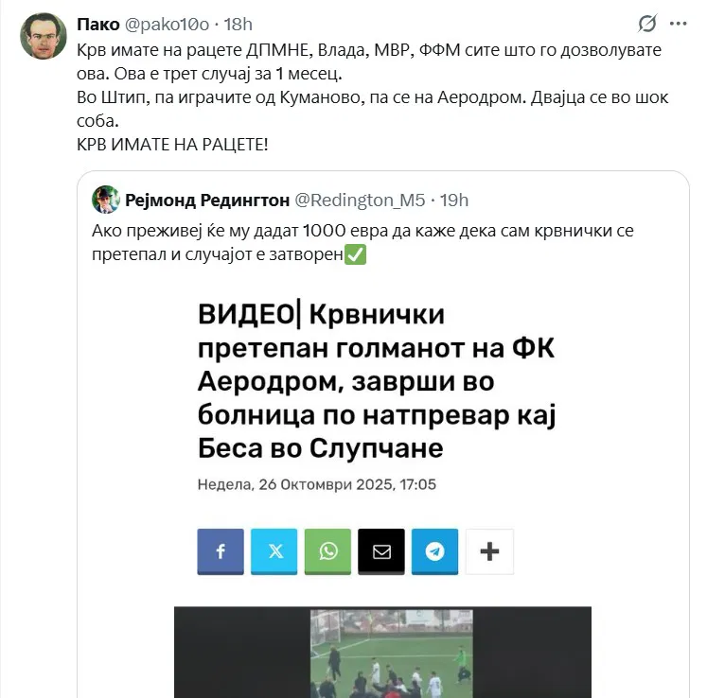Click the Пако display name
The image size is (707, 698).
(x=98, y=25)
